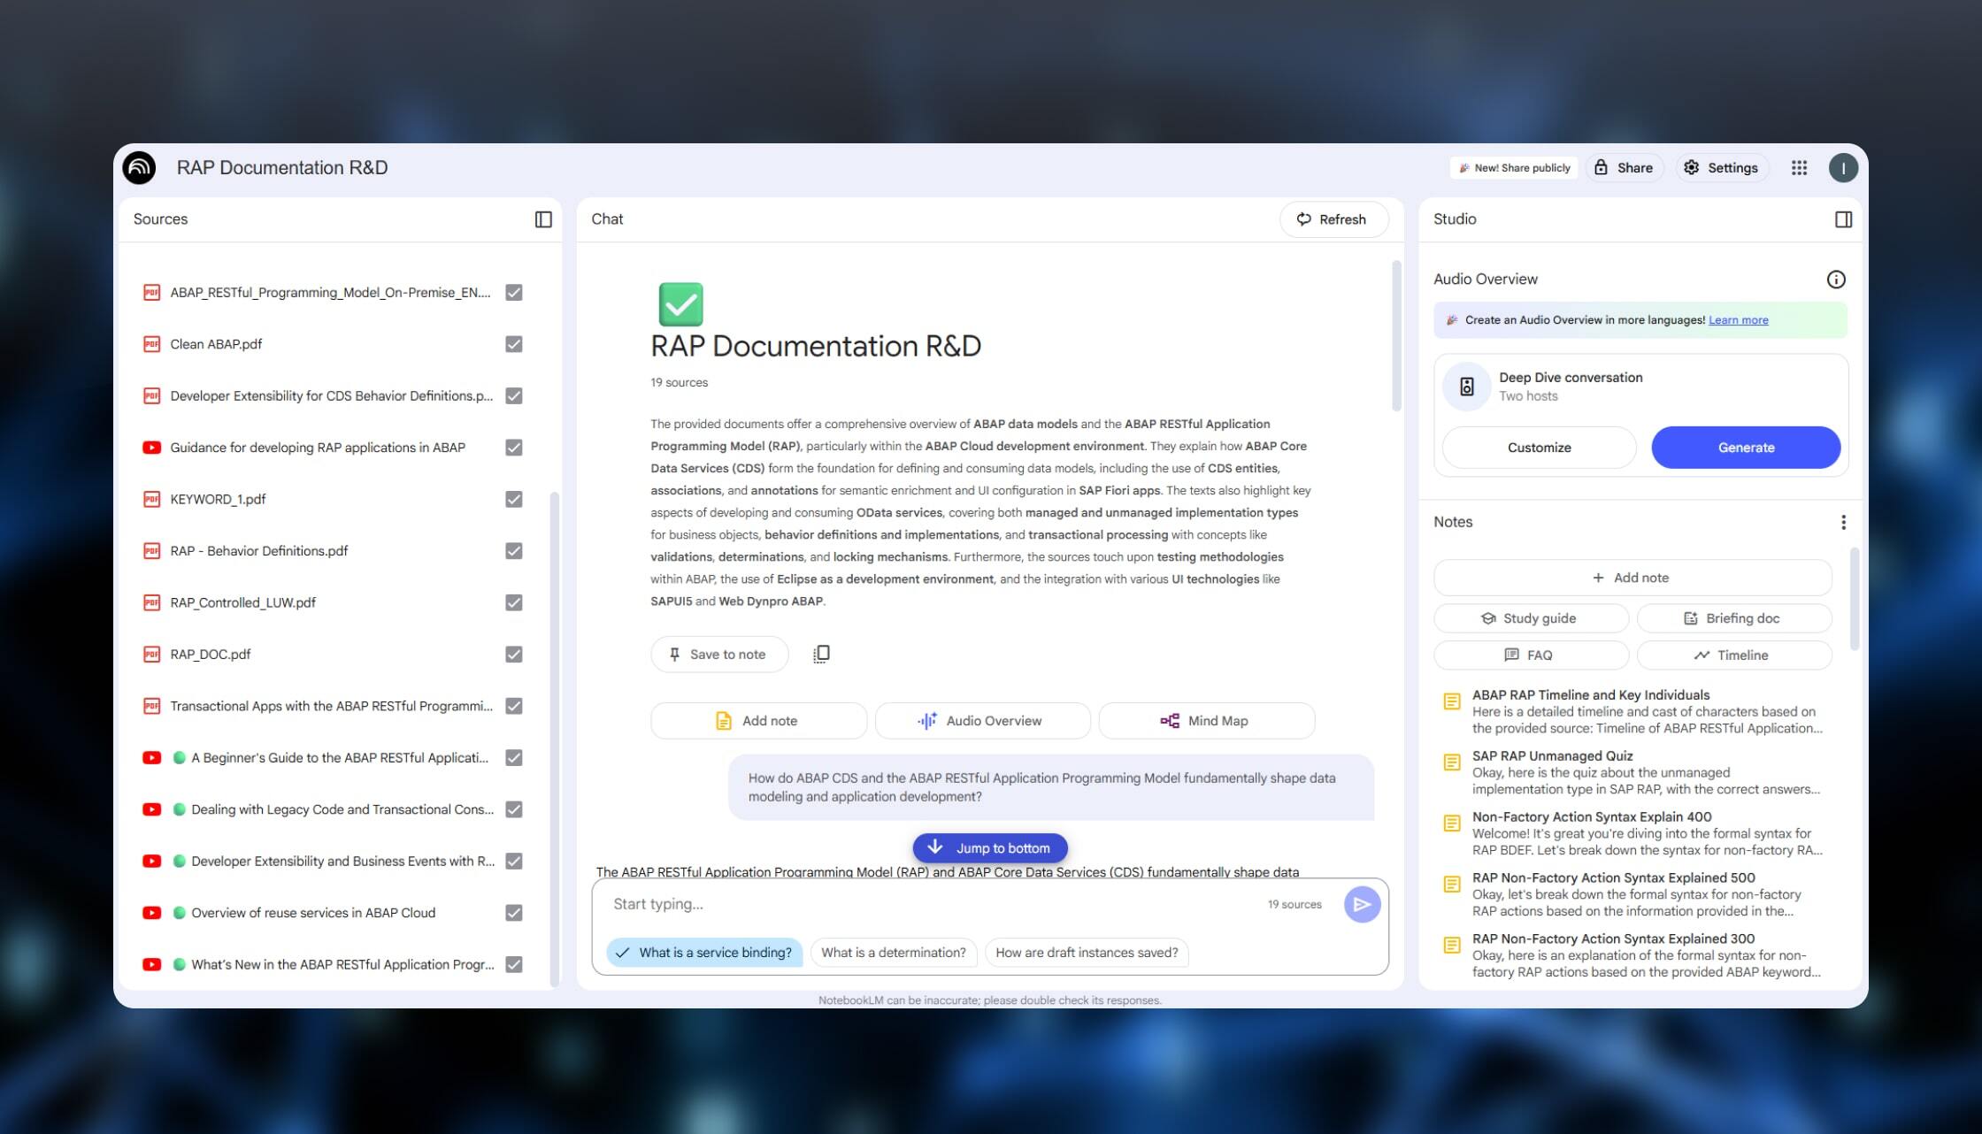
Task: Click PDF icon of RAP_DOC.pdf
Action: (151, 655)
